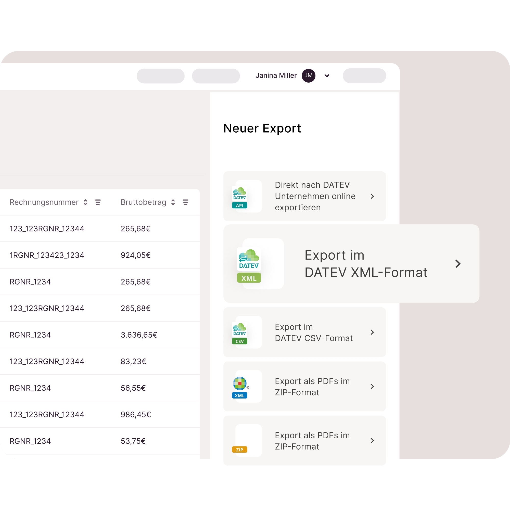Click the rightmost gray placeholder header button

pos(364,76)
